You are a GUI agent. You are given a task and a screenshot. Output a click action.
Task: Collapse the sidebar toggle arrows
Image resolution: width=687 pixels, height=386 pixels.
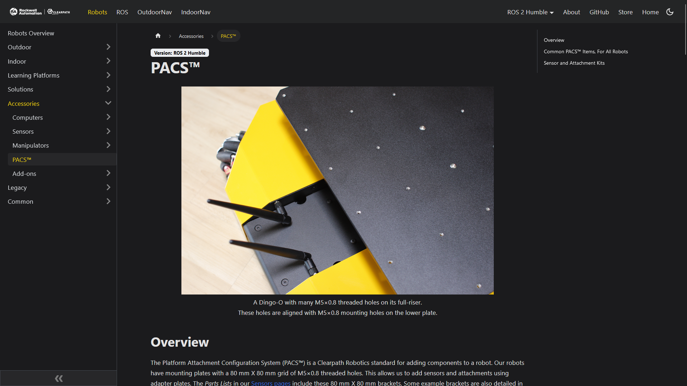pyautogui.click(x=58, y=377)
